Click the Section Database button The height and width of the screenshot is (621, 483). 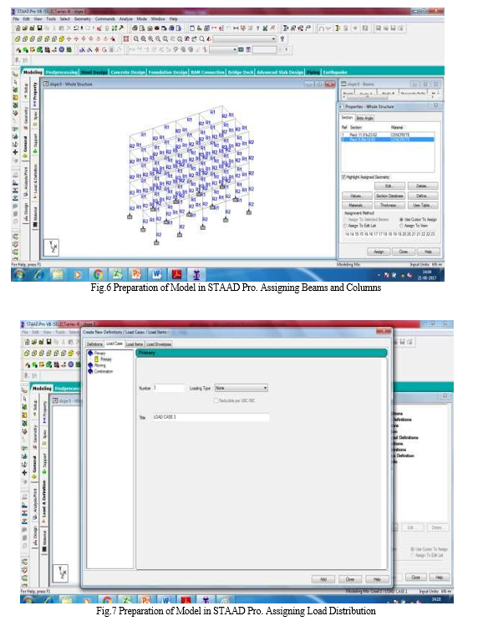point(389,196)
